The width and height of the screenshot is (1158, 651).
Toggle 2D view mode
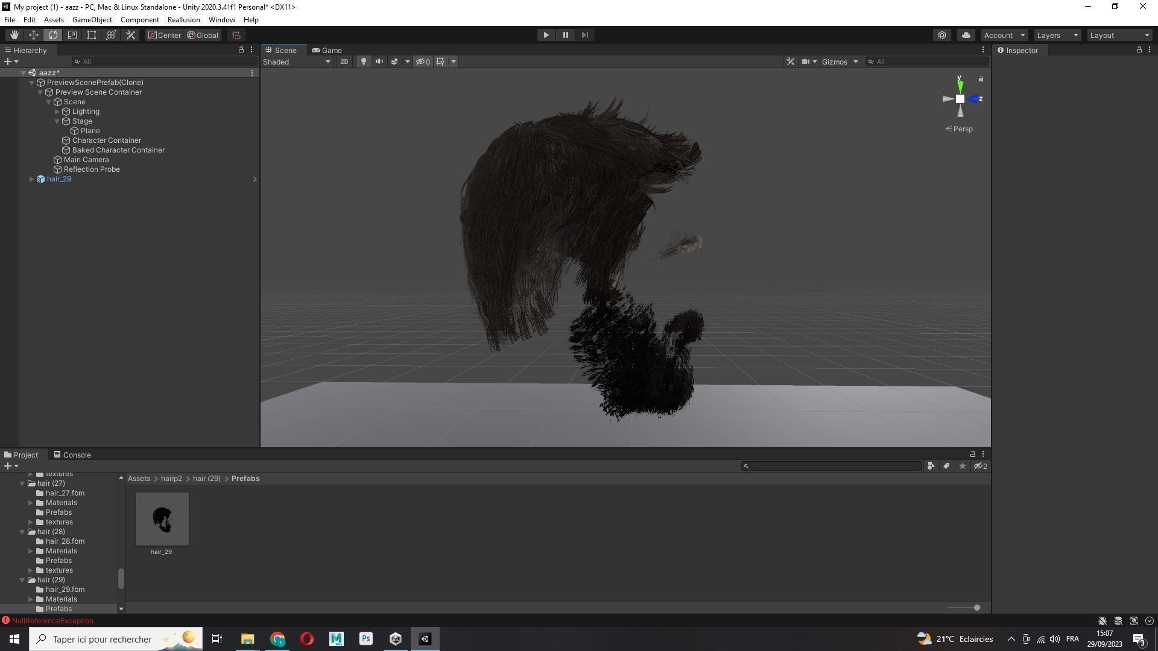click(x=344, y=61)
